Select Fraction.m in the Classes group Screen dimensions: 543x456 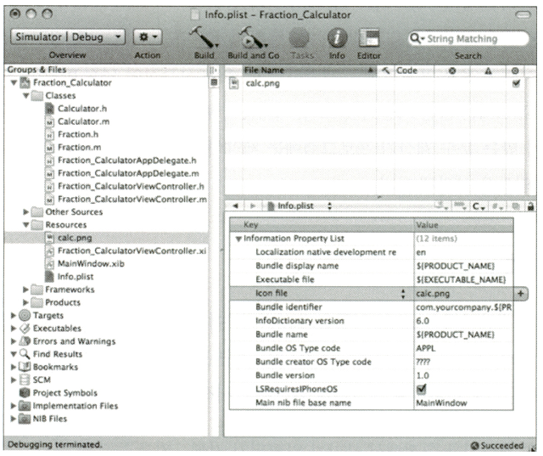coord(78,147)
